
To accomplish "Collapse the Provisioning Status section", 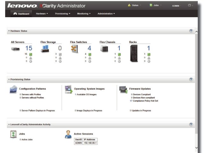I will (9, 79).
